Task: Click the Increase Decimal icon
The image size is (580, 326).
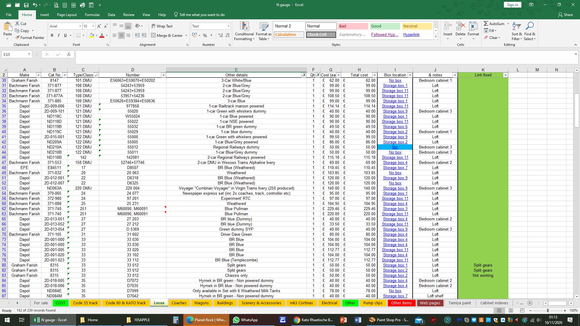Action: click(x=221, y=35)
